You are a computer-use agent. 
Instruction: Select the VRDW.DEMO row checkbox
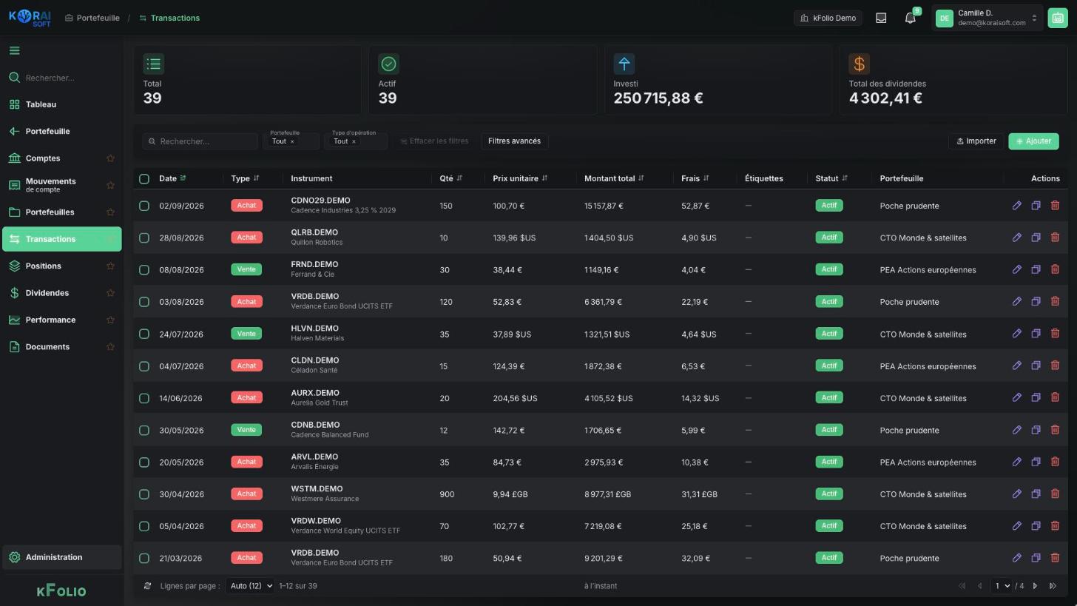click(x=144, y=526)
